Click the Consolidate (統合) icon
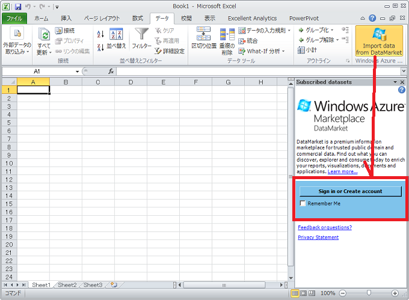409x300 pixels. (x=242, y=41)
